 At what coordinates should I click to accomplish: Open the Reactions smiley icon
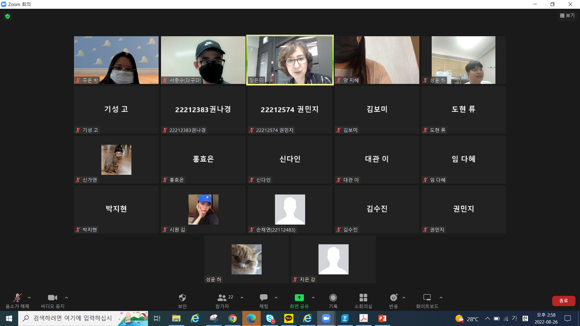point(393,298)
